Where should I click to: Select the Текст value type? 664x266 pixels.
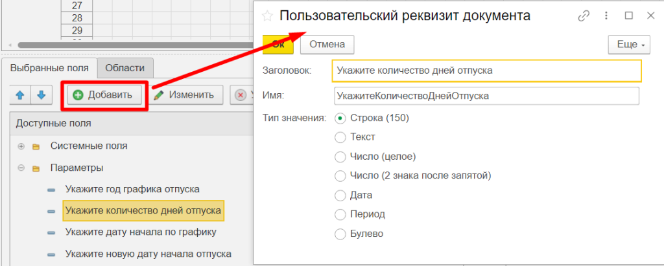(x=340, y=137)
